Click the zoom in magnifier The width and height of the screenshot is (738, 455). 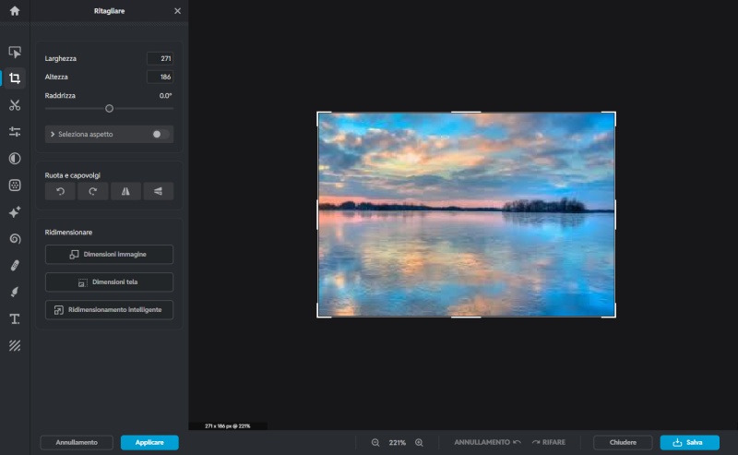(x=420, y=443)
